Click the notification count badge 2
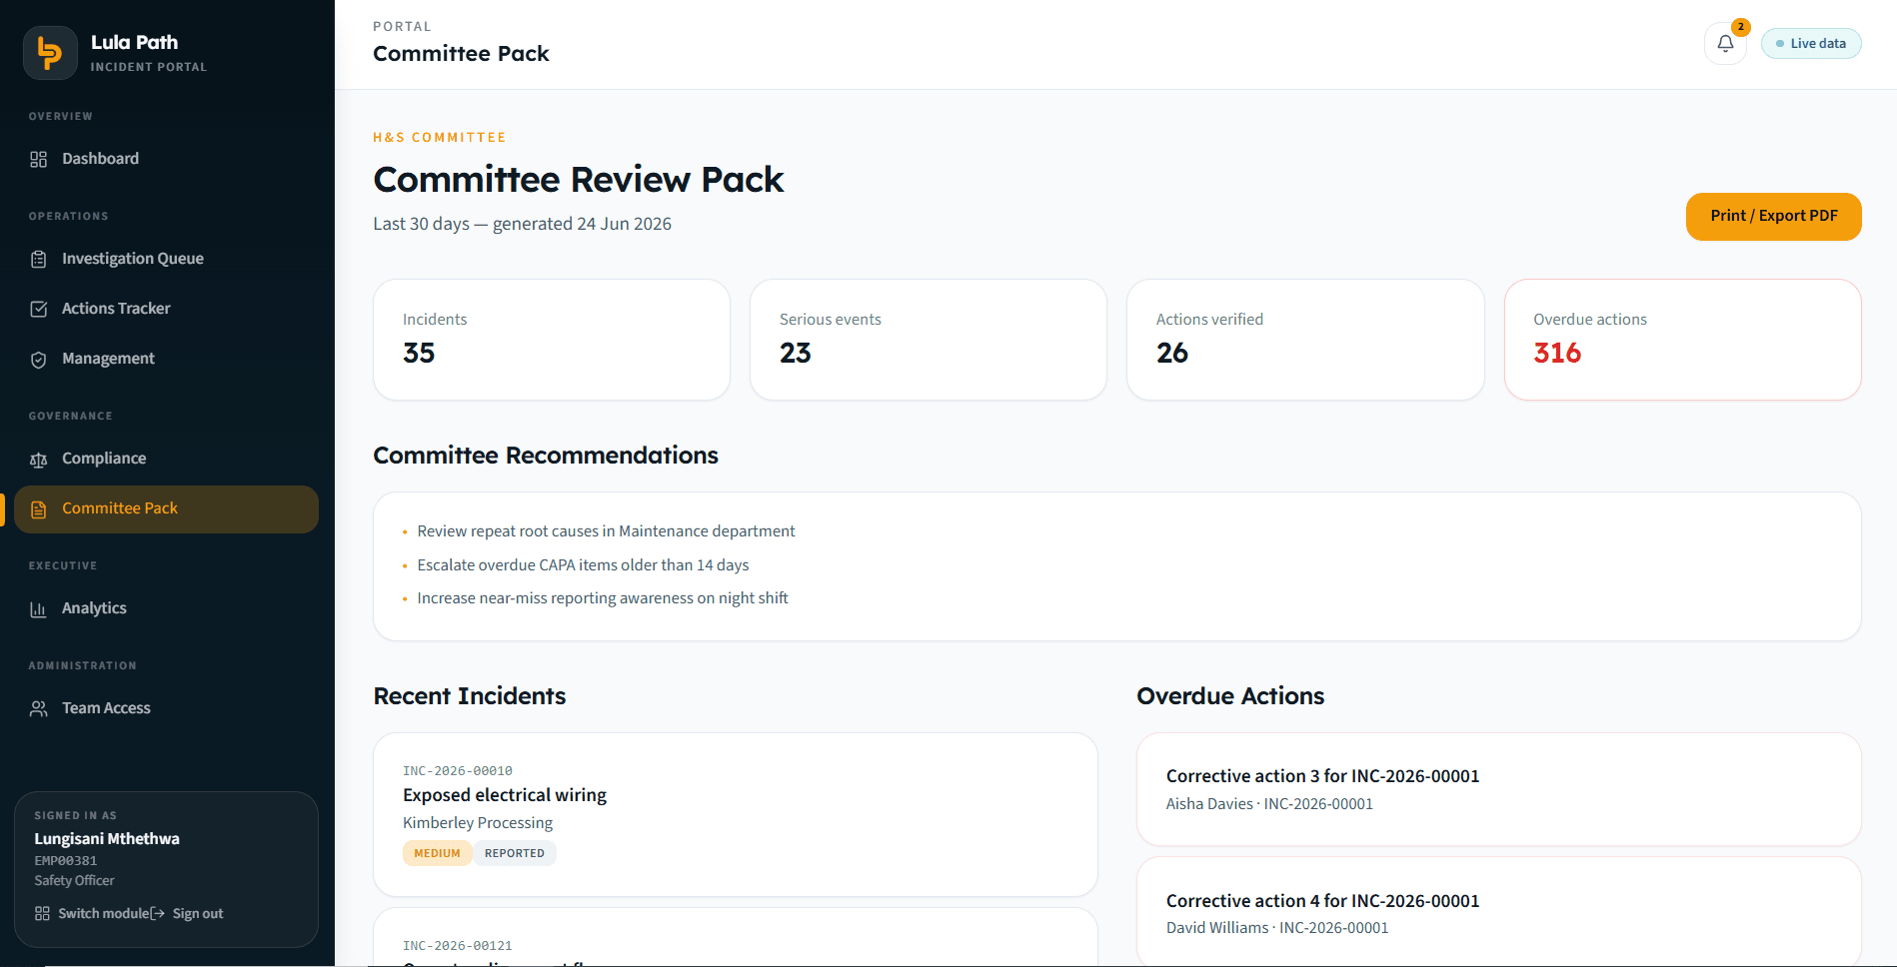 pos(1741,27)
